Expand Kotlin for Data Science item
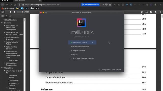The height and width of the screenshot is (91, 163). click(4, 47)
